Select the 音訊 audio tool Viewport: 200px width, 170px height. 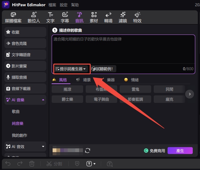79,18
